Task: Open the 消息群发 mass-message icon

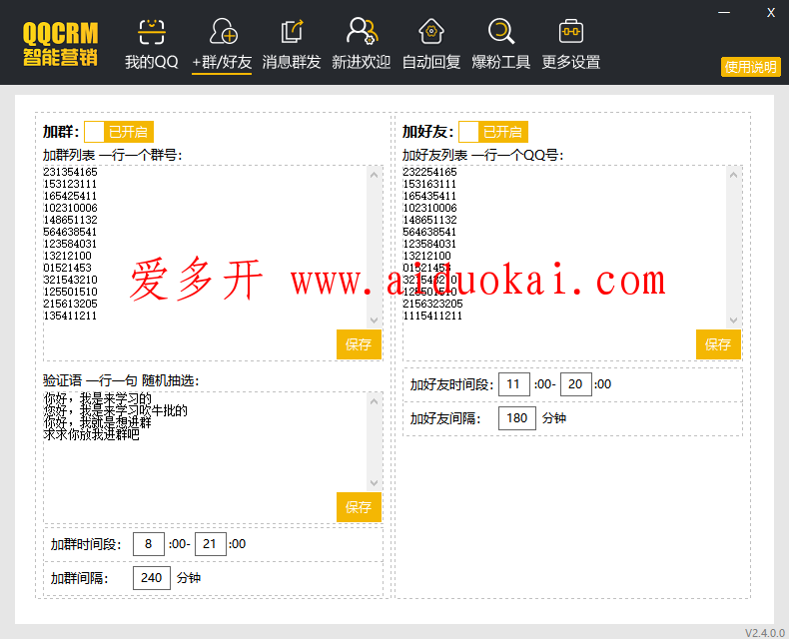Action: click(x=292, y=32)
